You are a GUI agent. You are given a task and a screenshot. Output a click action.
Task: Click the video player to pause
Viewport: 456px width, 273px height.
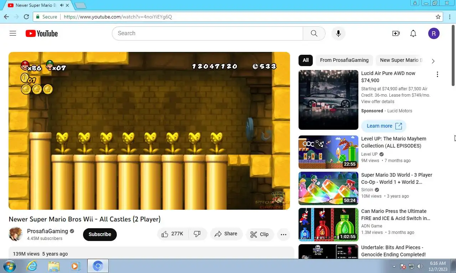tap(149, 131)
